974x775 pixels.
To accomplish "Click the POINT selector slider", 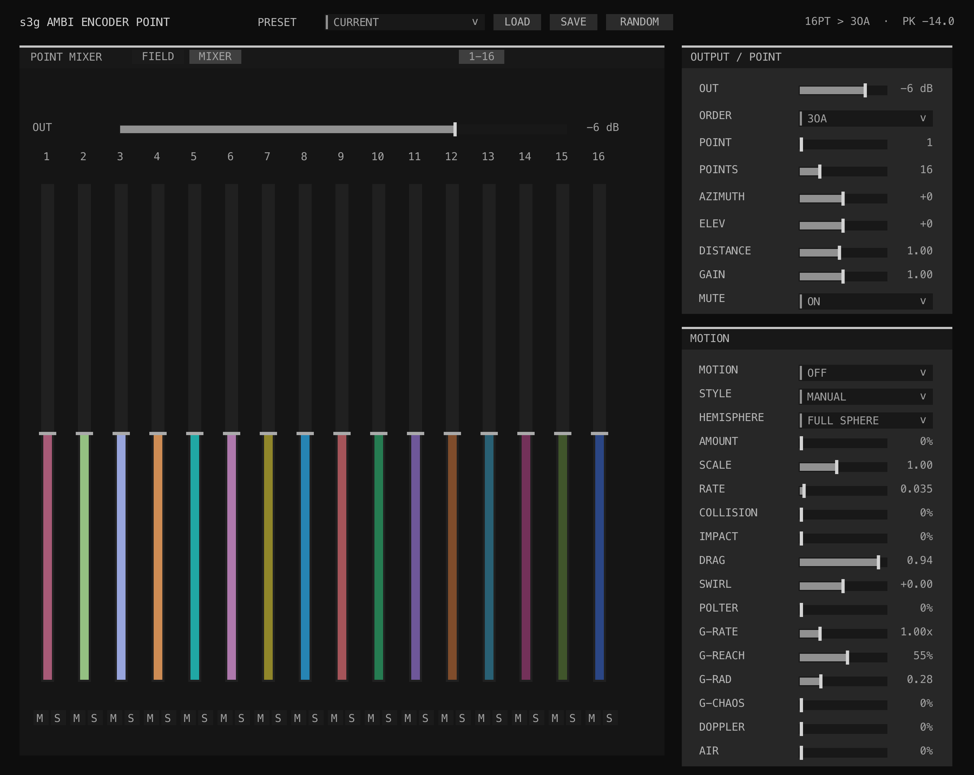I will (843, 145).
